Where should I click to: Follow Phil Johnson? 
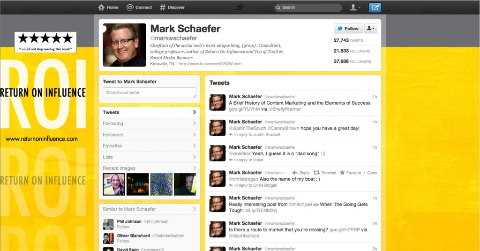click(x=123, y=227)
